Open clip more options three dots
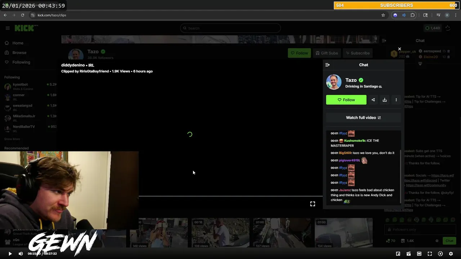461x259 pixels. 396,100
